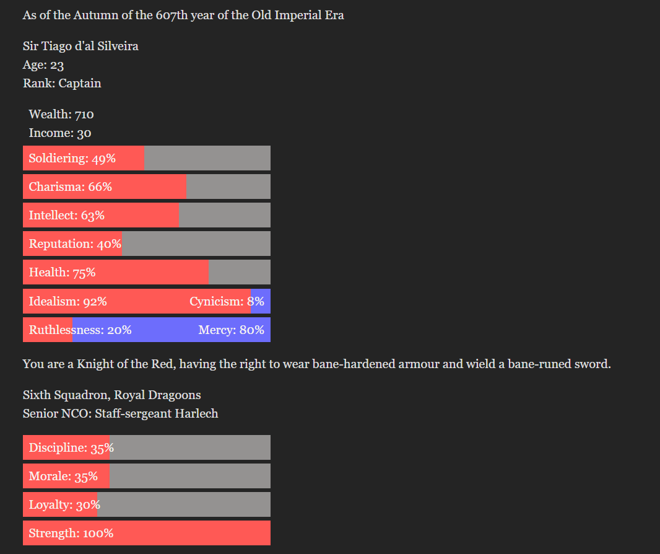Screen dimensions: 660x554
Task: Click the Idealism 92% label
Action: tap(68, 301)
